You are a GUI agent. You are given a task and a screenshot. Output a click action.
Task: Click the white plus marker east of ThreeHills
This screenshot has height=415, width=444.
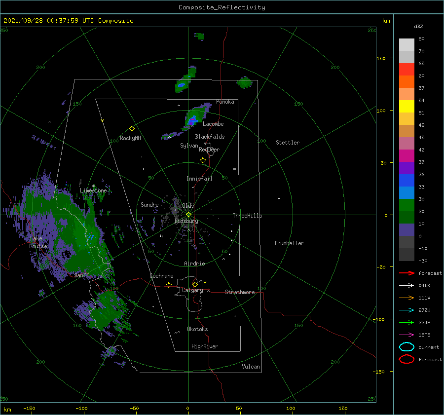click(x=279, y=198)
